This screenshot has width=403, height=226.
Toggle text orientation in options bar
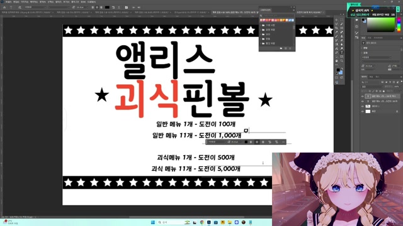[20, 8]
